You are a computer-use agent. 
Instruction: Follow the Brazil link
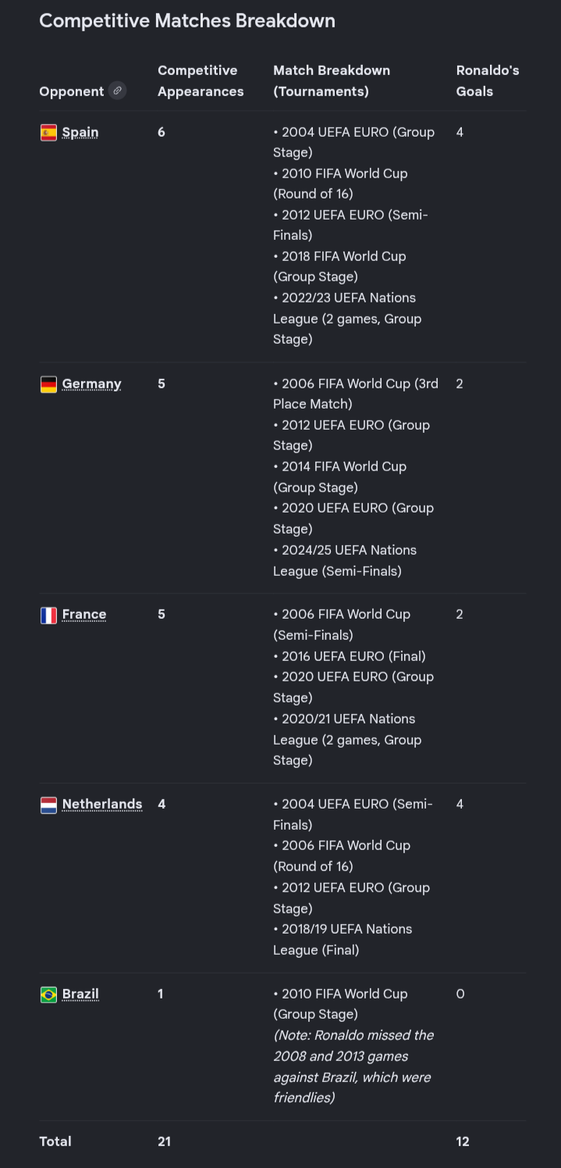pos(80,994)
